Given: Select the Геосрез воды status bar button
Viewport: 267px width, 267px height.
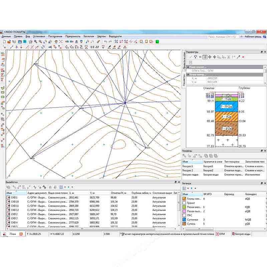Looking at the screenshot, I should pos(243,234).
